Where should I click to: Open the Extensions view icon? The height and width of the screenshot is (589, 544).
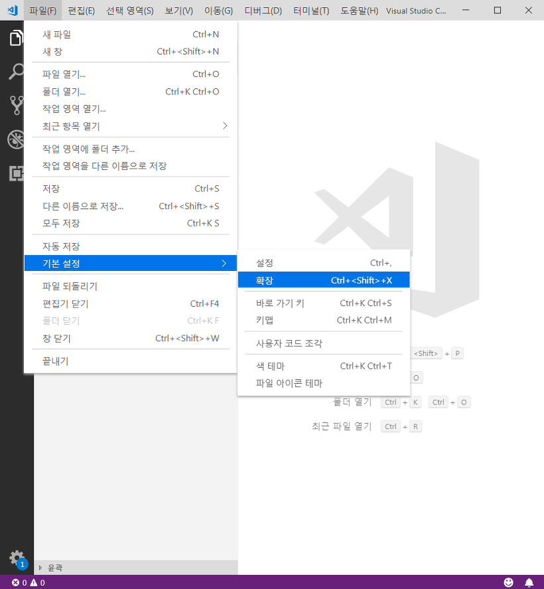[x=16, y=173]
